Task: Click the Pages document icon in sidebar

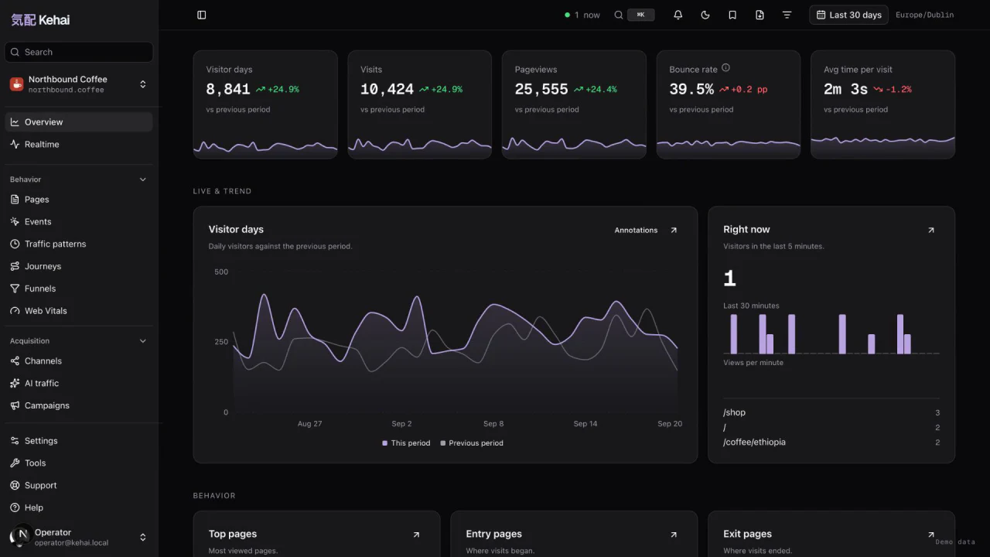Action: pos(15,200)
